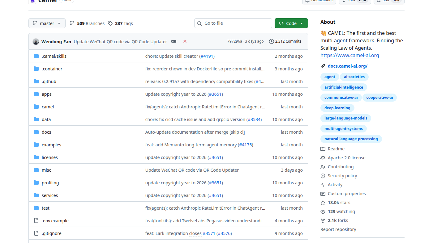Click the .container folder icon
433x243 pixels.
[36, 69]
